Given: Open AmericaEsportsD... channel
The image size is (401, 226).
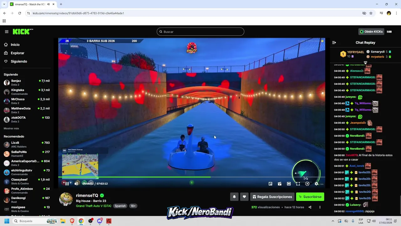Looking at the screenshot, I should tap(27, 163).
